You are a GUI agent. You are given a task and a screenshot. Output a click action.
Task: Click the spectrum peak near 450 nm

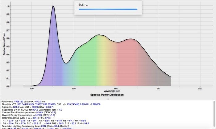click(x=53, y=6)
